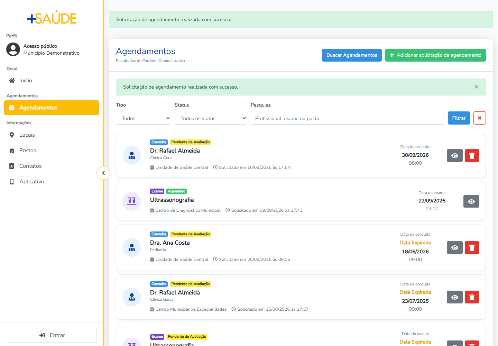The width and height of the screenshot is (498, 346).
Task: Click the Pediatria specialty text
Action: [158, 250]
